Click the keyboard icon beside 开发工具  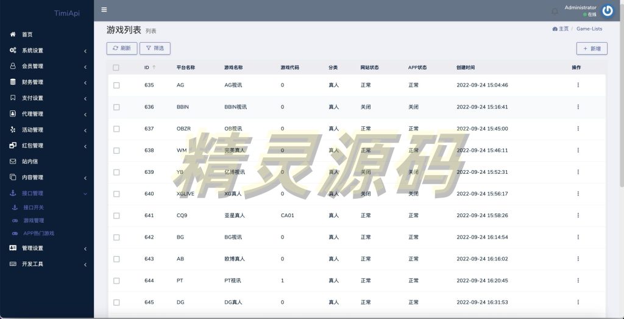13,263
